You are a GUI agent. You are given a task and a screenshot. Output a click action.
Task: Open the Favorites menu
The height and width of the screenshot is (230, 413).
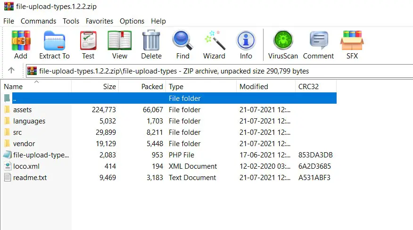coord(99,21)
